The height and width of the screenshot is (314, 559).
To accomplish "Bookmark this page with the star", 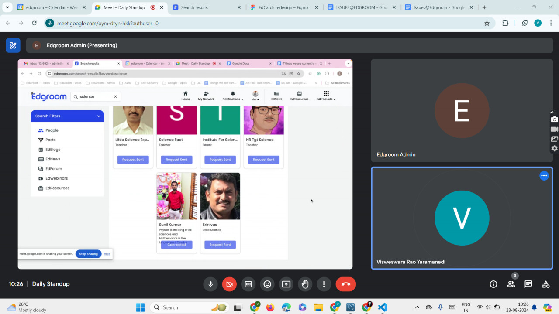I will point(487,23).
